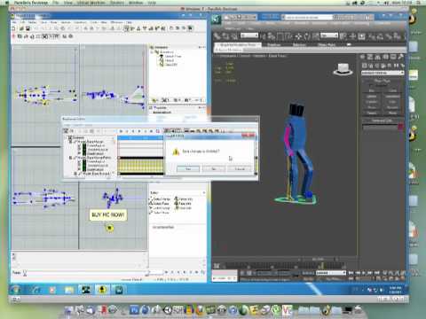Open the Window menu in fragMOTION
Image resolution: width=426 pixels, height=319 pixels.
[x=116, y=22]
